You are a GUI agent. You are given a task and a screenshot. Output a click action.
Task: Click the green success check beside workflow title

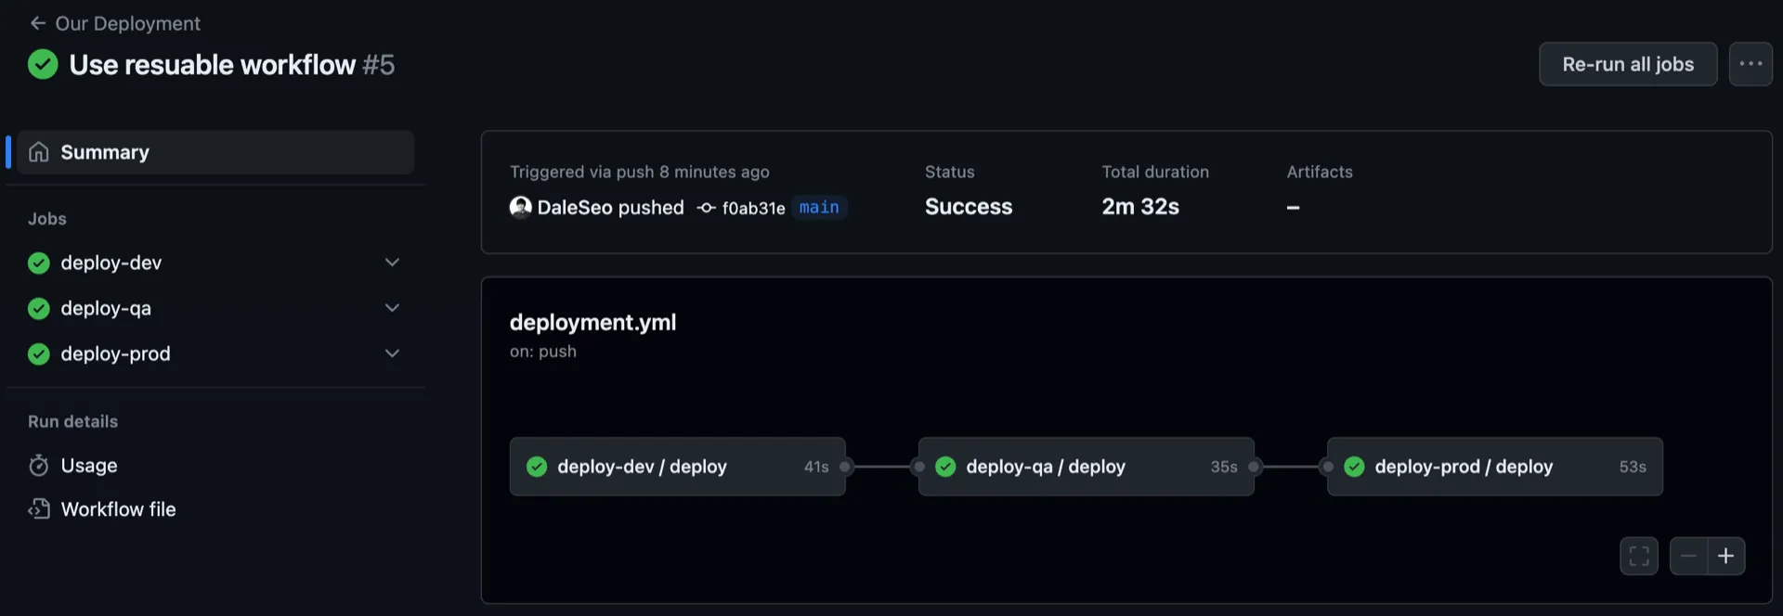pos(42,65)
